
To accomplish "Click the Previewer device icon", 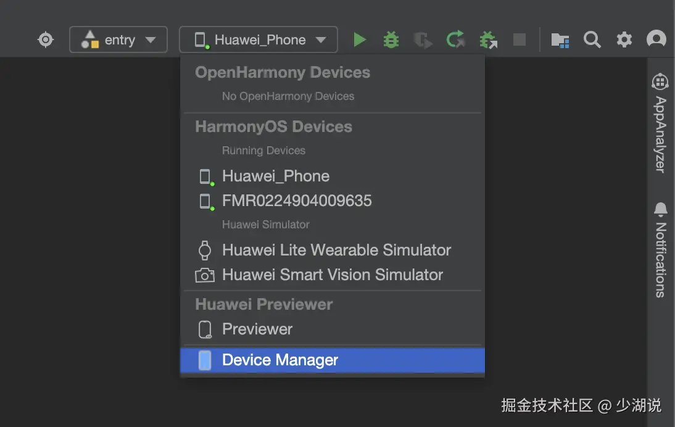I will pyautogui.click(x=205, y=330).
